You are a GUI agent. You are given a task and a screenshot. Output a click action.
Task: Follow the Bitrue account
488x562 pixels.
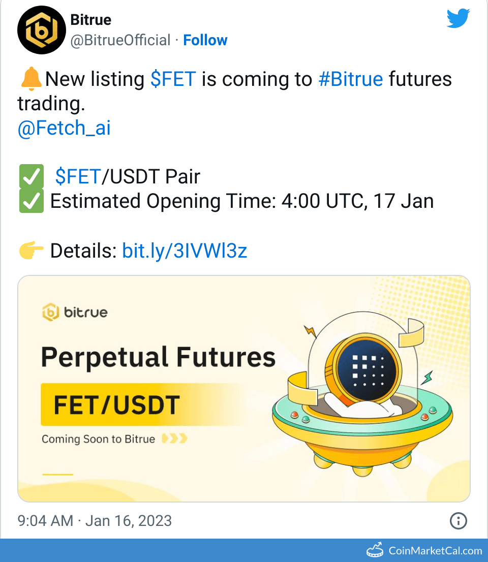point(205,40)
